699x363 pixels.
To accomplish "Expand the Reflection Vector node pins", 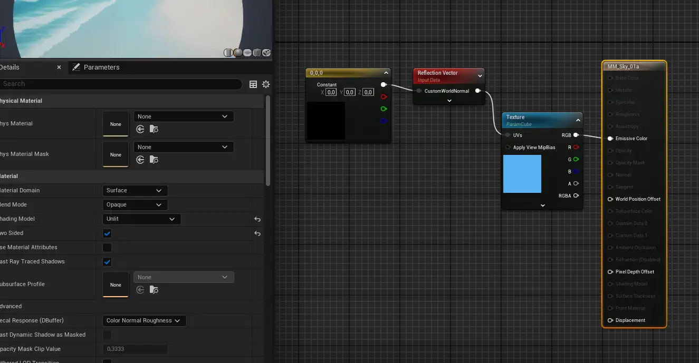I will (x=449, y=100).
